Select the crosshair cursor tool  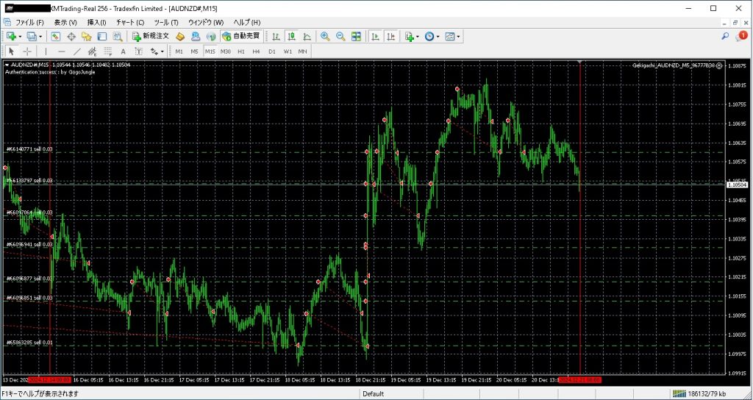click(27, 51)
